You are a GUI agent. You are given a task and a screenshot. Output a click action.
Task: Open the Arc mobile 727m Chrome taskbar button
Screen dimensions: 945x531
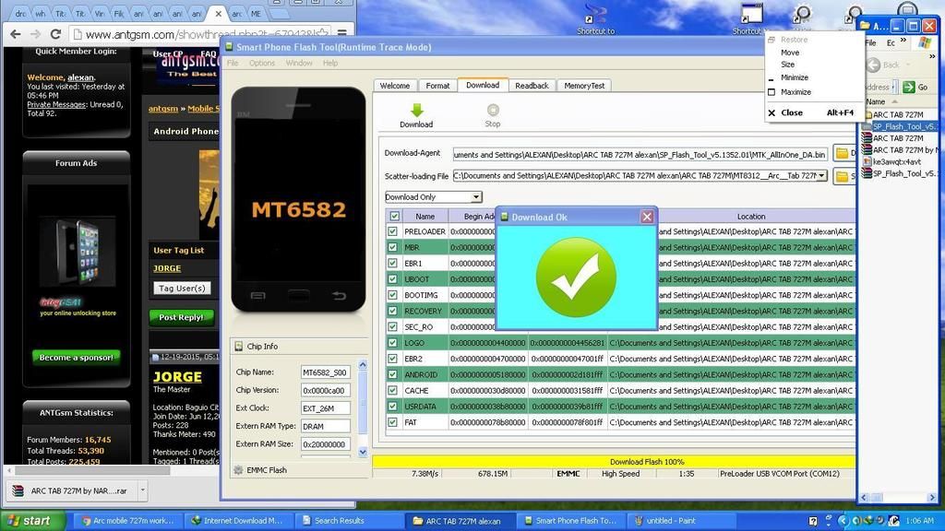pos(127,521)
